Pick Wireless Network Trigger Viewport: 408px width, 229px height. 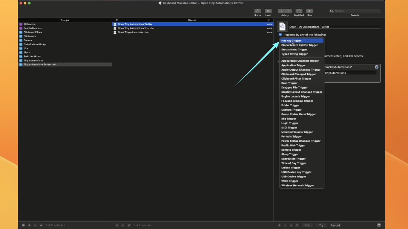click(302, 185)
